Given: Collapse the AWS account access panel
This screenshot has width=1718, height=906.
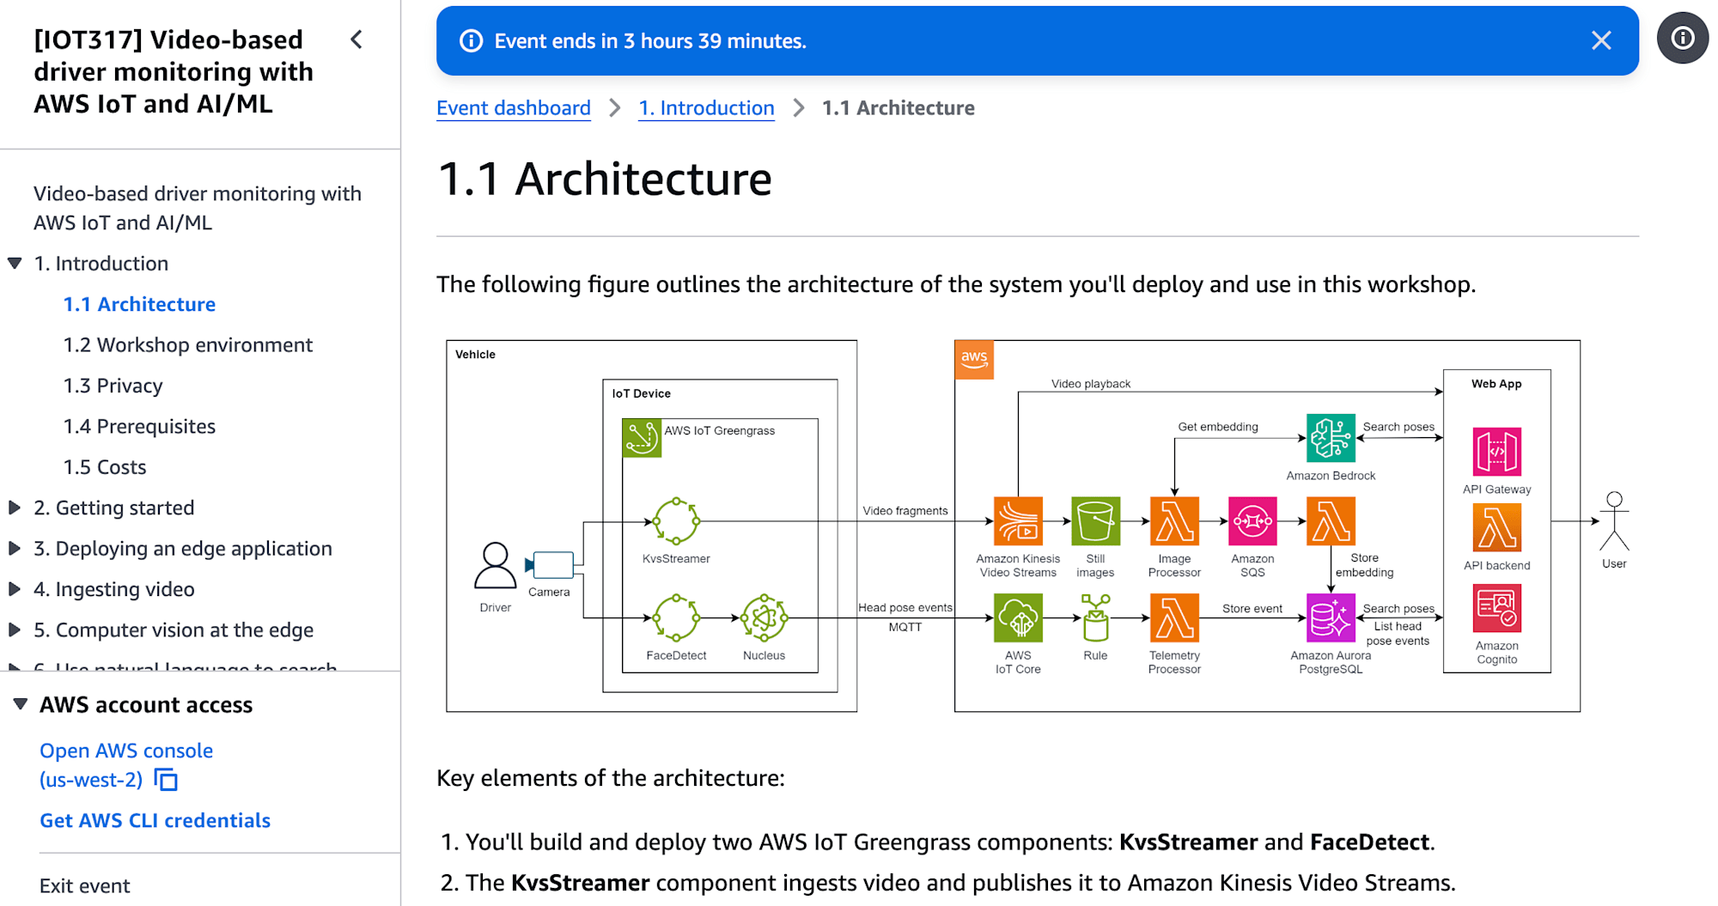Looking at the screenshot, I should click(x=21, y=704).
